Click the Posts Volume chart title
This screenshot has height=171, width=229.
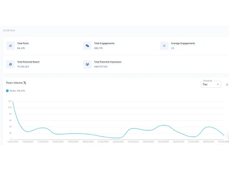14,83
